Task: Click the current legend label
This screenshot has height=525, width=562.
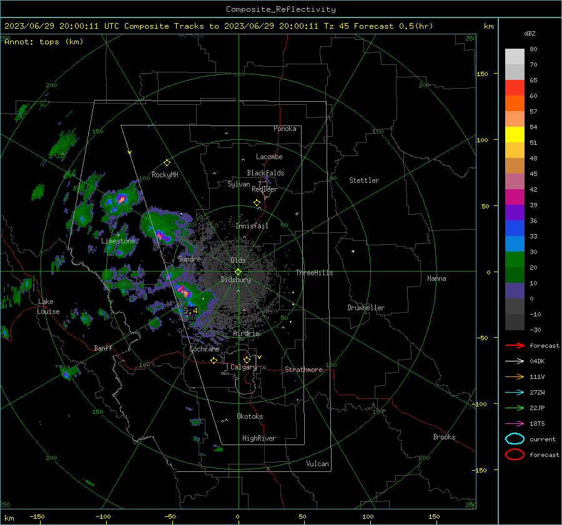Action: 543,439
